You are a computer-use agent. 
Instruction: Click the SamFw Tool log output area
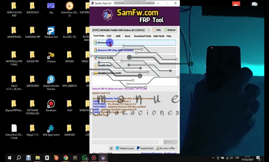coord(134,115)
